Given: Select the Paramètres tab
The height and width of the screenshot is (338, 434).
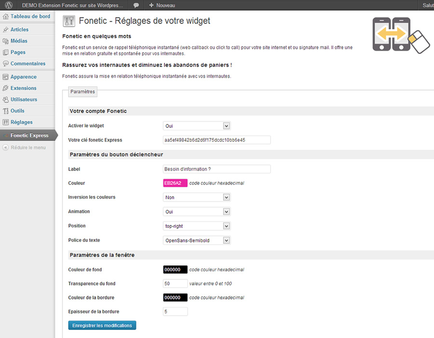Looking at the screenshot, I should (82, 91).
